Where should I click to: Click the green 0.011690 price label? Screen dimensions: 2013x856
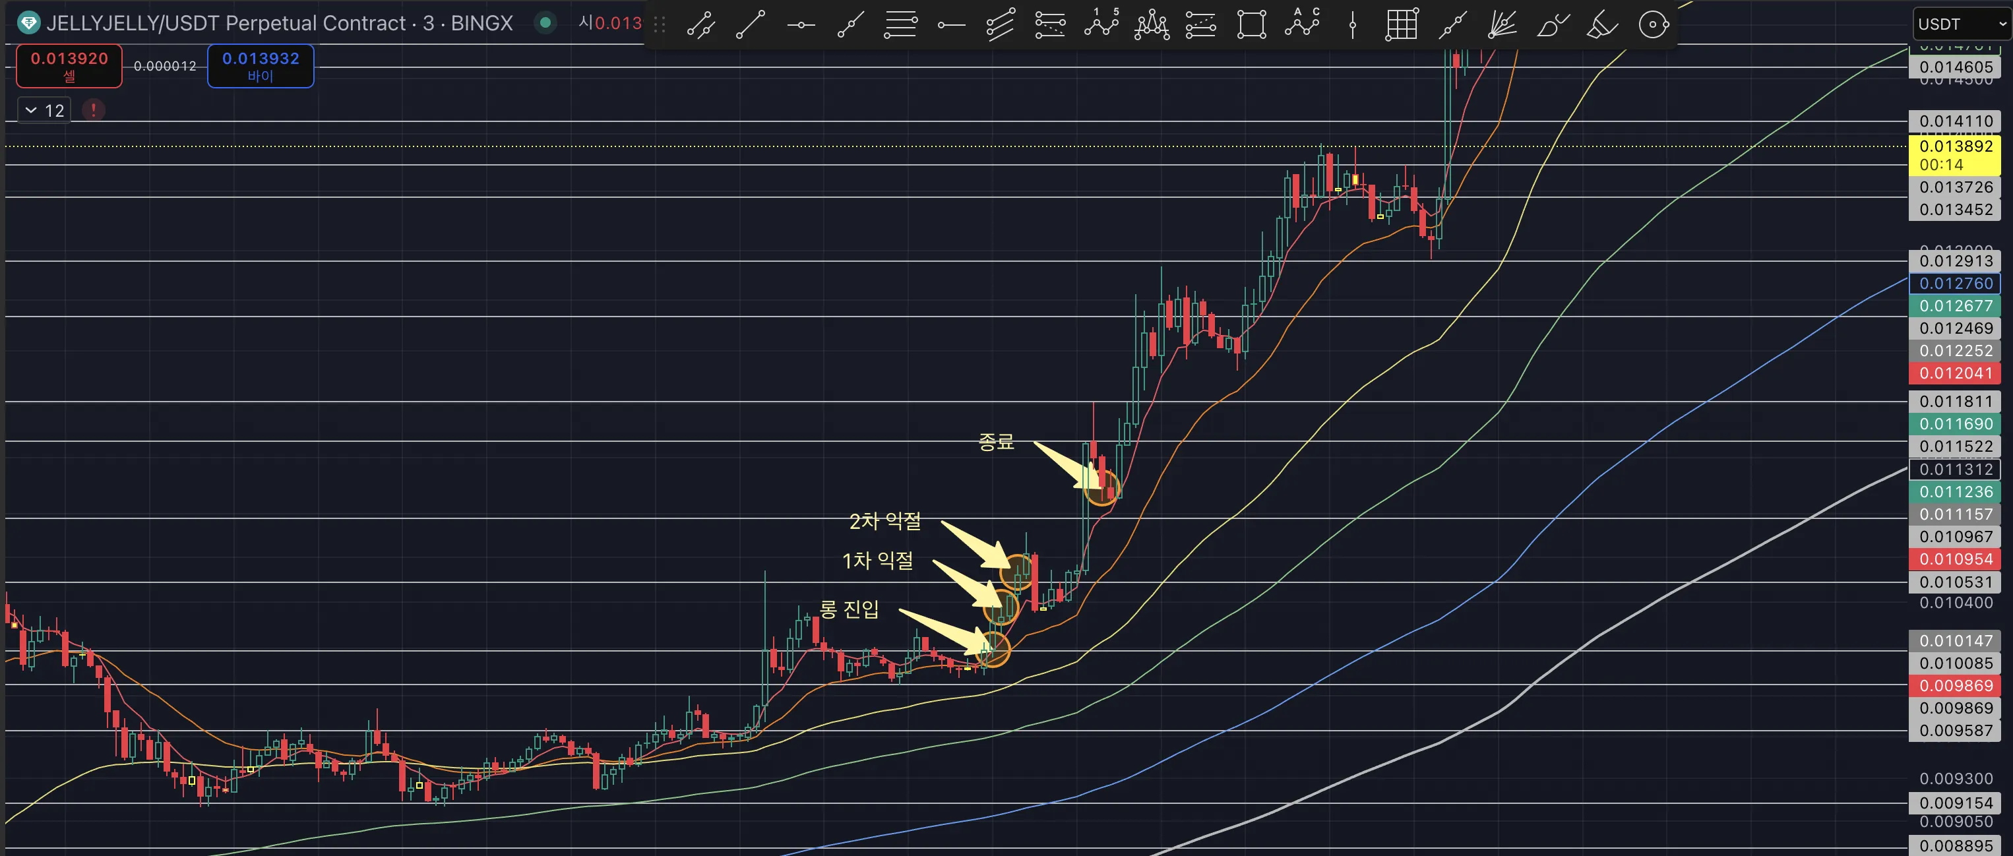click(x=1954, y=423)
